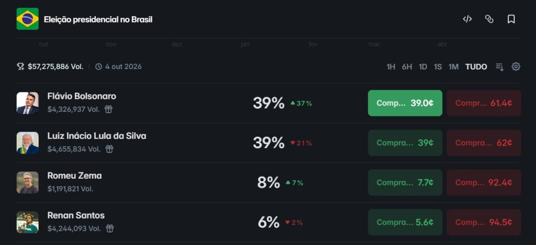The width and height of the screenshot is (536, 245).
Task: Select the 1M time range
Action: (x=453, y=67)
